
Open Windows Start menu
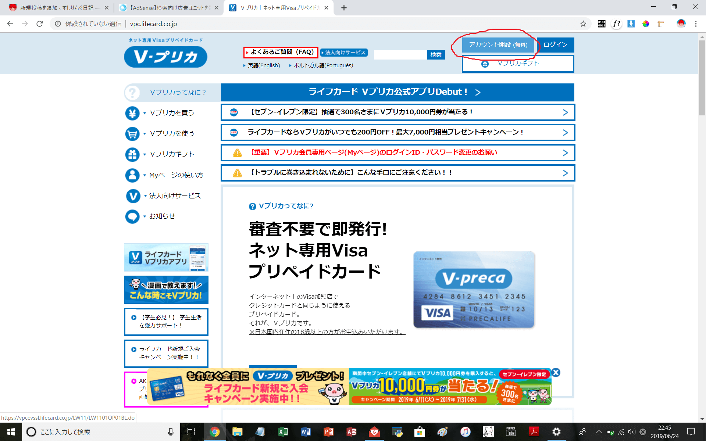click(x=11, y=432)
